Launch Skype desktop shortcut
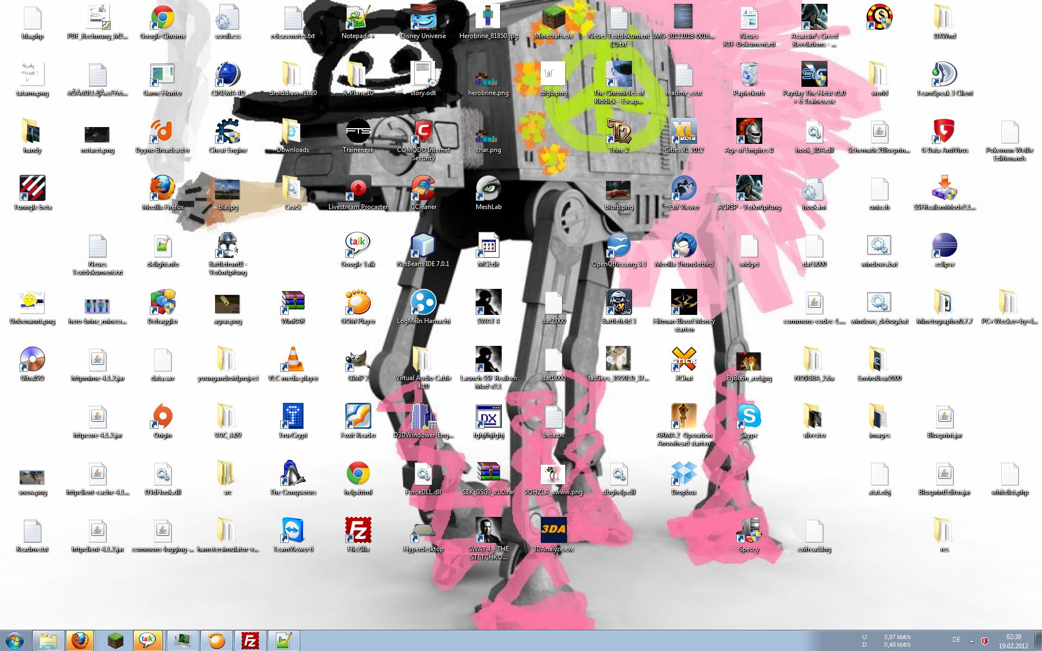The height and width of the screenshot is (651, 1042). 749,421
